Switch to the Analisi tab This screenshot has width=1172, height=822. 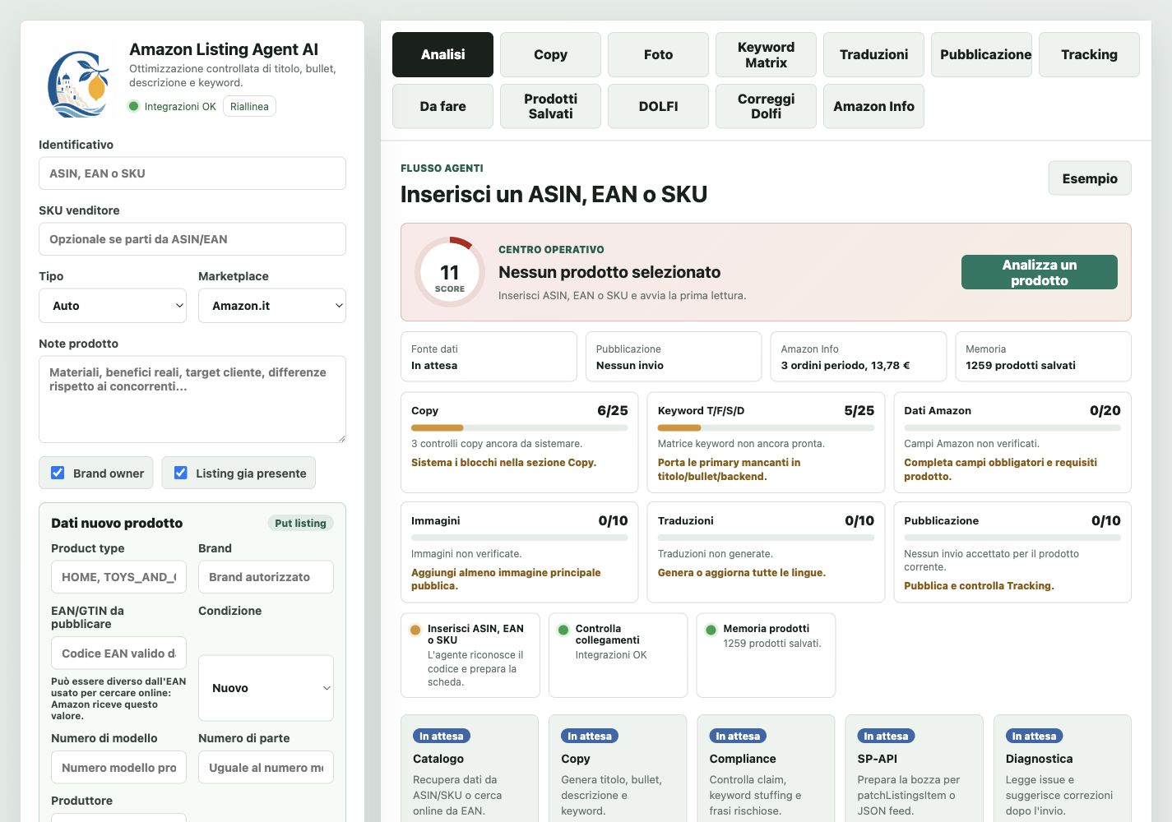point(442,54)
